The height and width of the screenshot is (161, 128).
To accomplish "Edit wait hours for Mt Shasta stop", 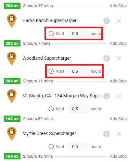I will 77,109.
